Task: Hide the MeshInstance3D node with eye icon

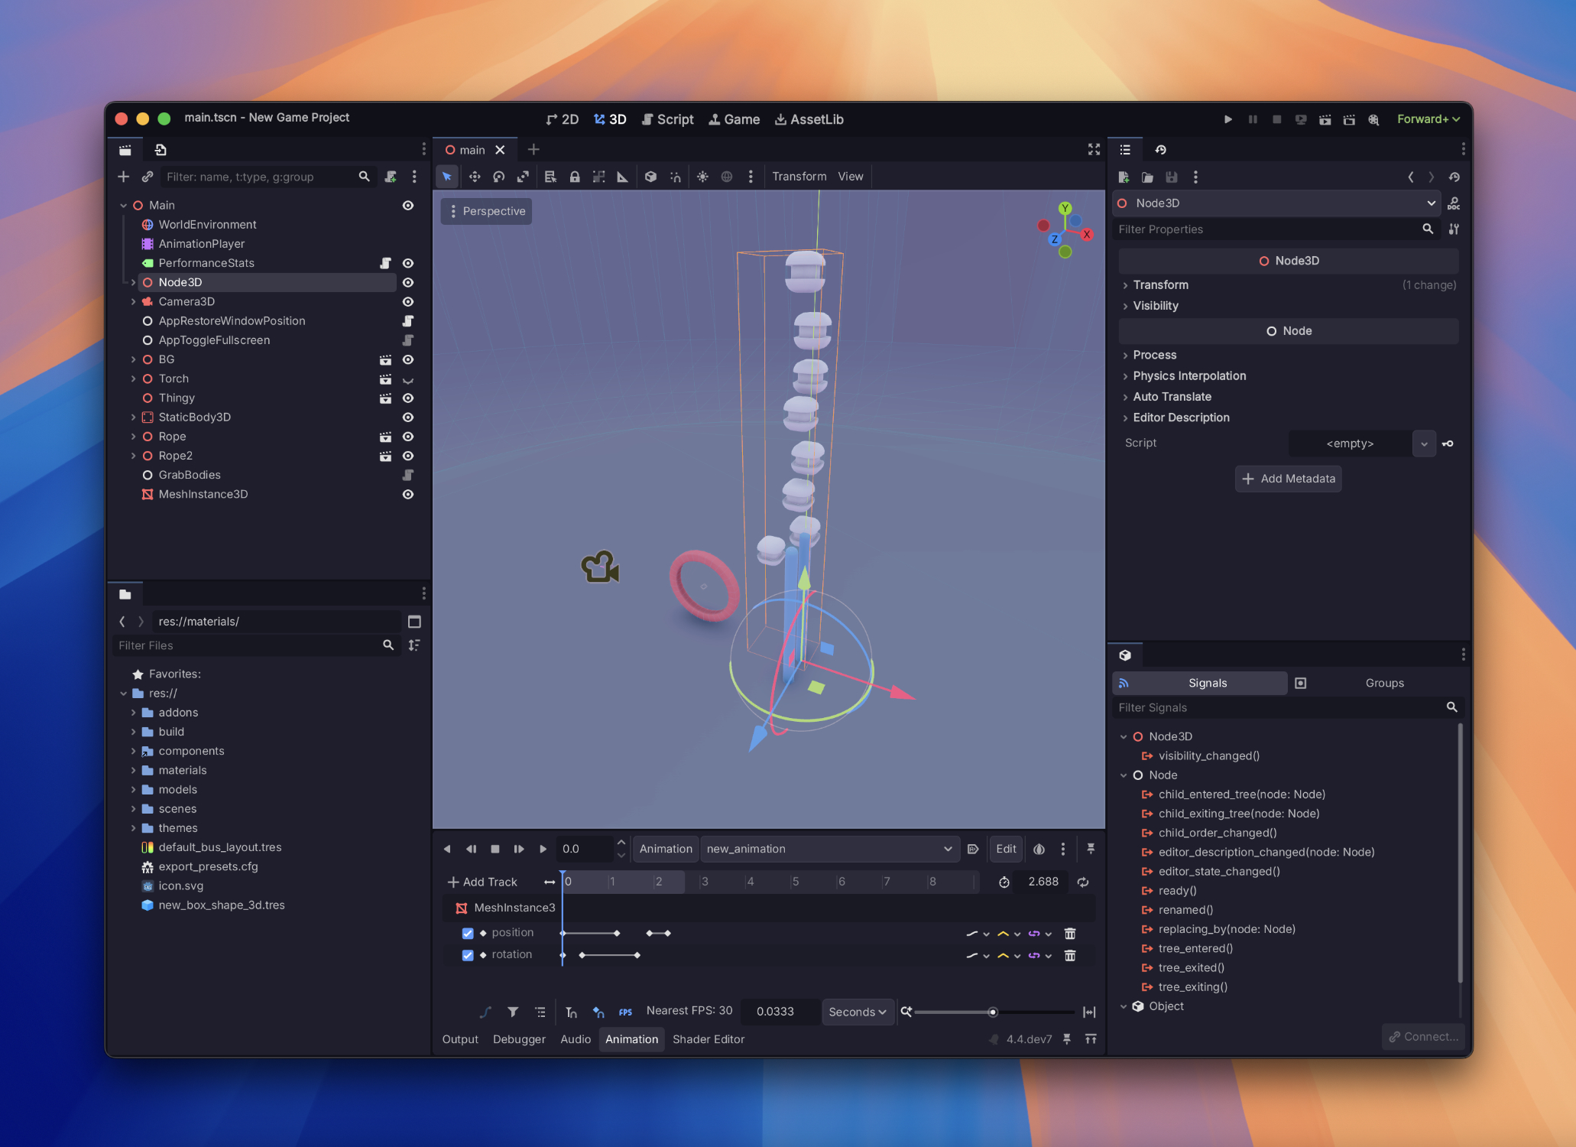Action: click(x=408, y=494)
